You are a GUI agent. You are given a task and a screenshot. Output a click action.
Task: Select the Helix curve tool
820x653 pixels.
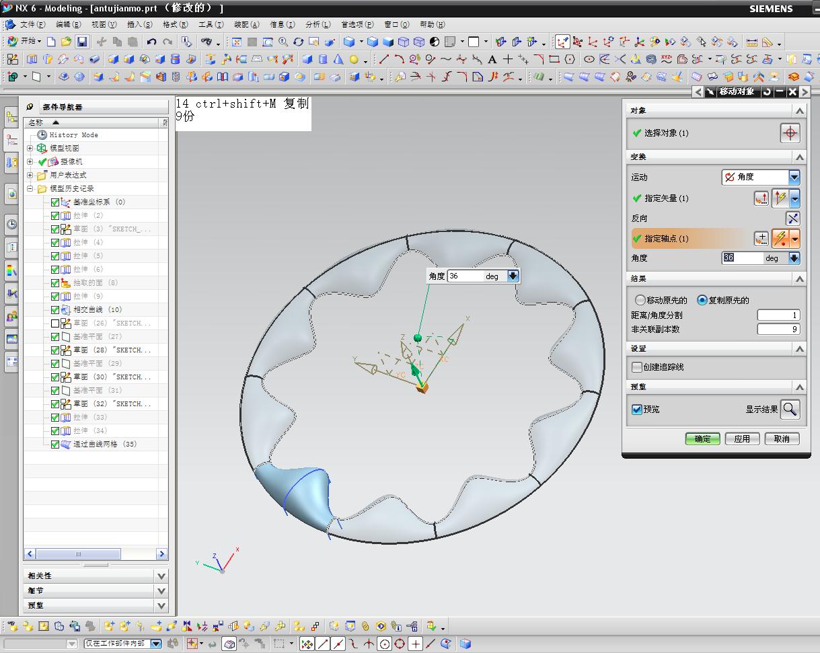(651, 59)
